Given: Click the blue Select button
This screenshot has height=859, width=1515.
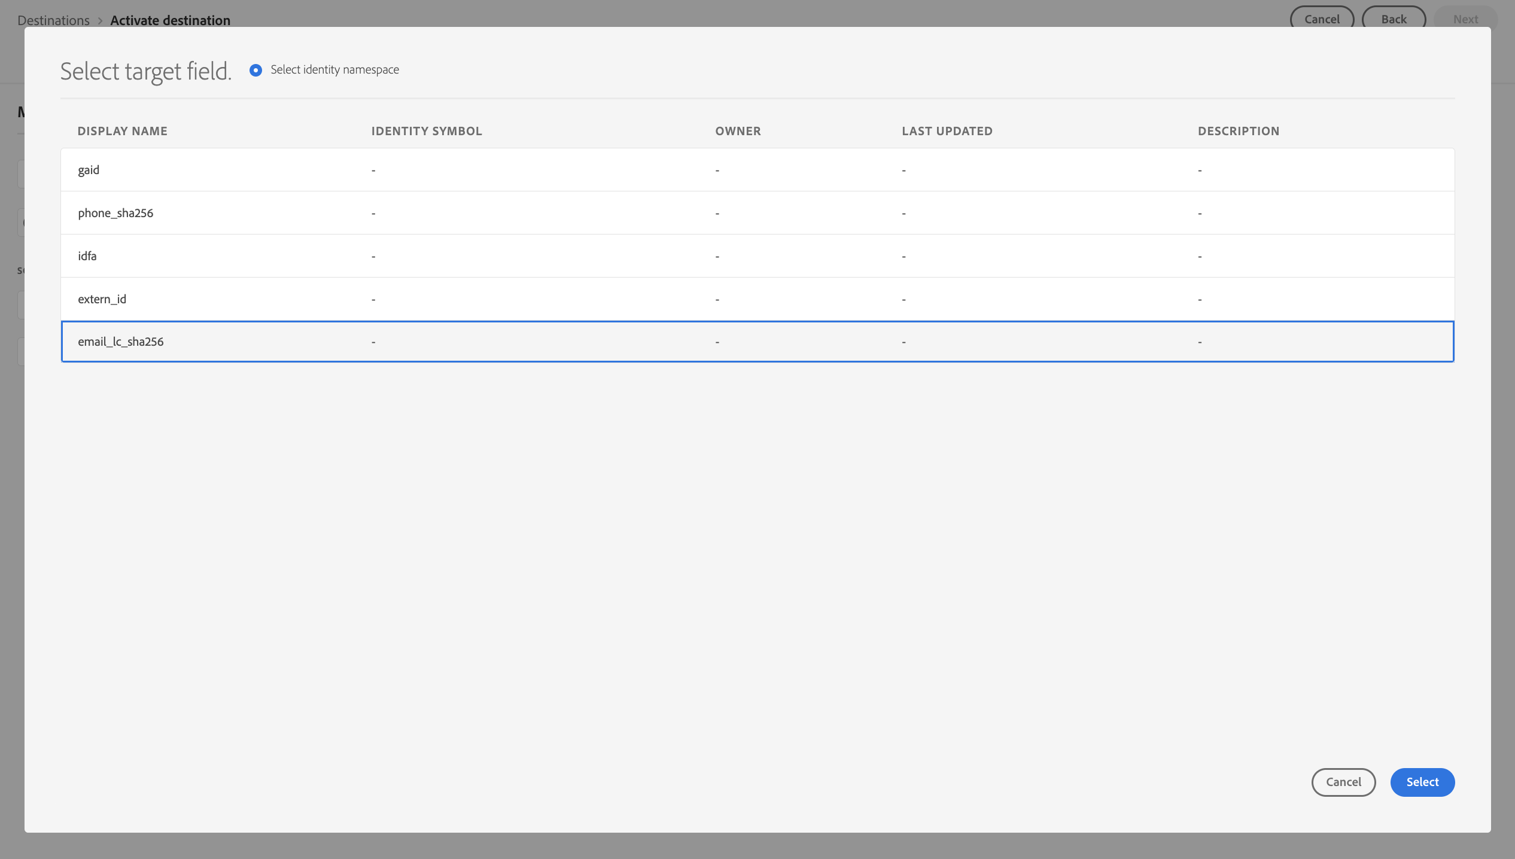Looking at the screenshot, I should tap(1422, 782).
